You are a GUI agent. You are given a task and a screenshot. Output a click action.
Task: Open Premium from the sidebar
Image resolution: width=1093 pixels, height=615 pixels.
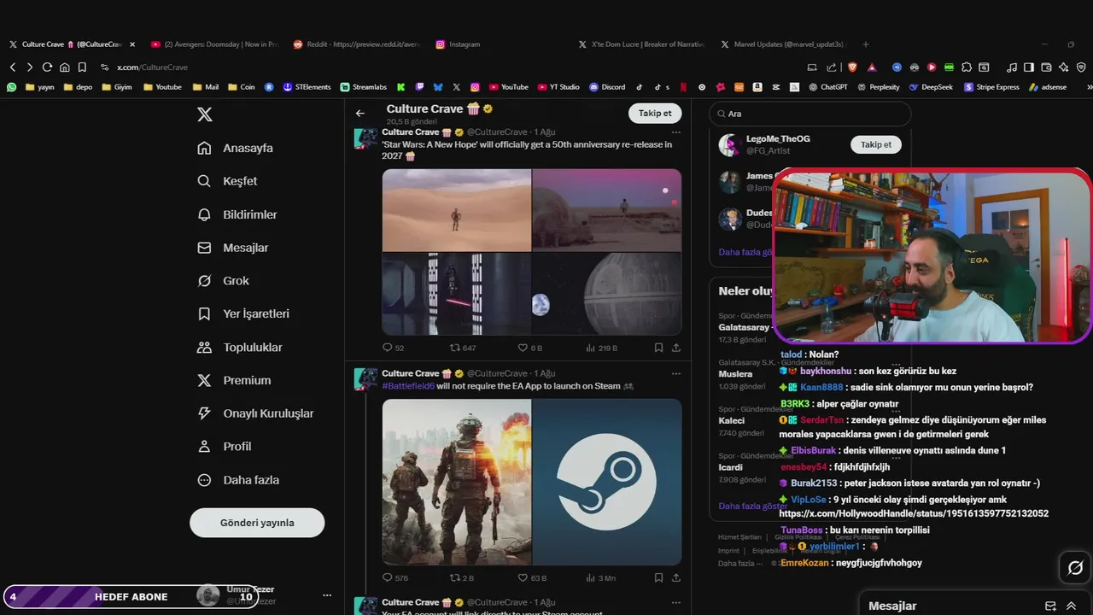234,380
